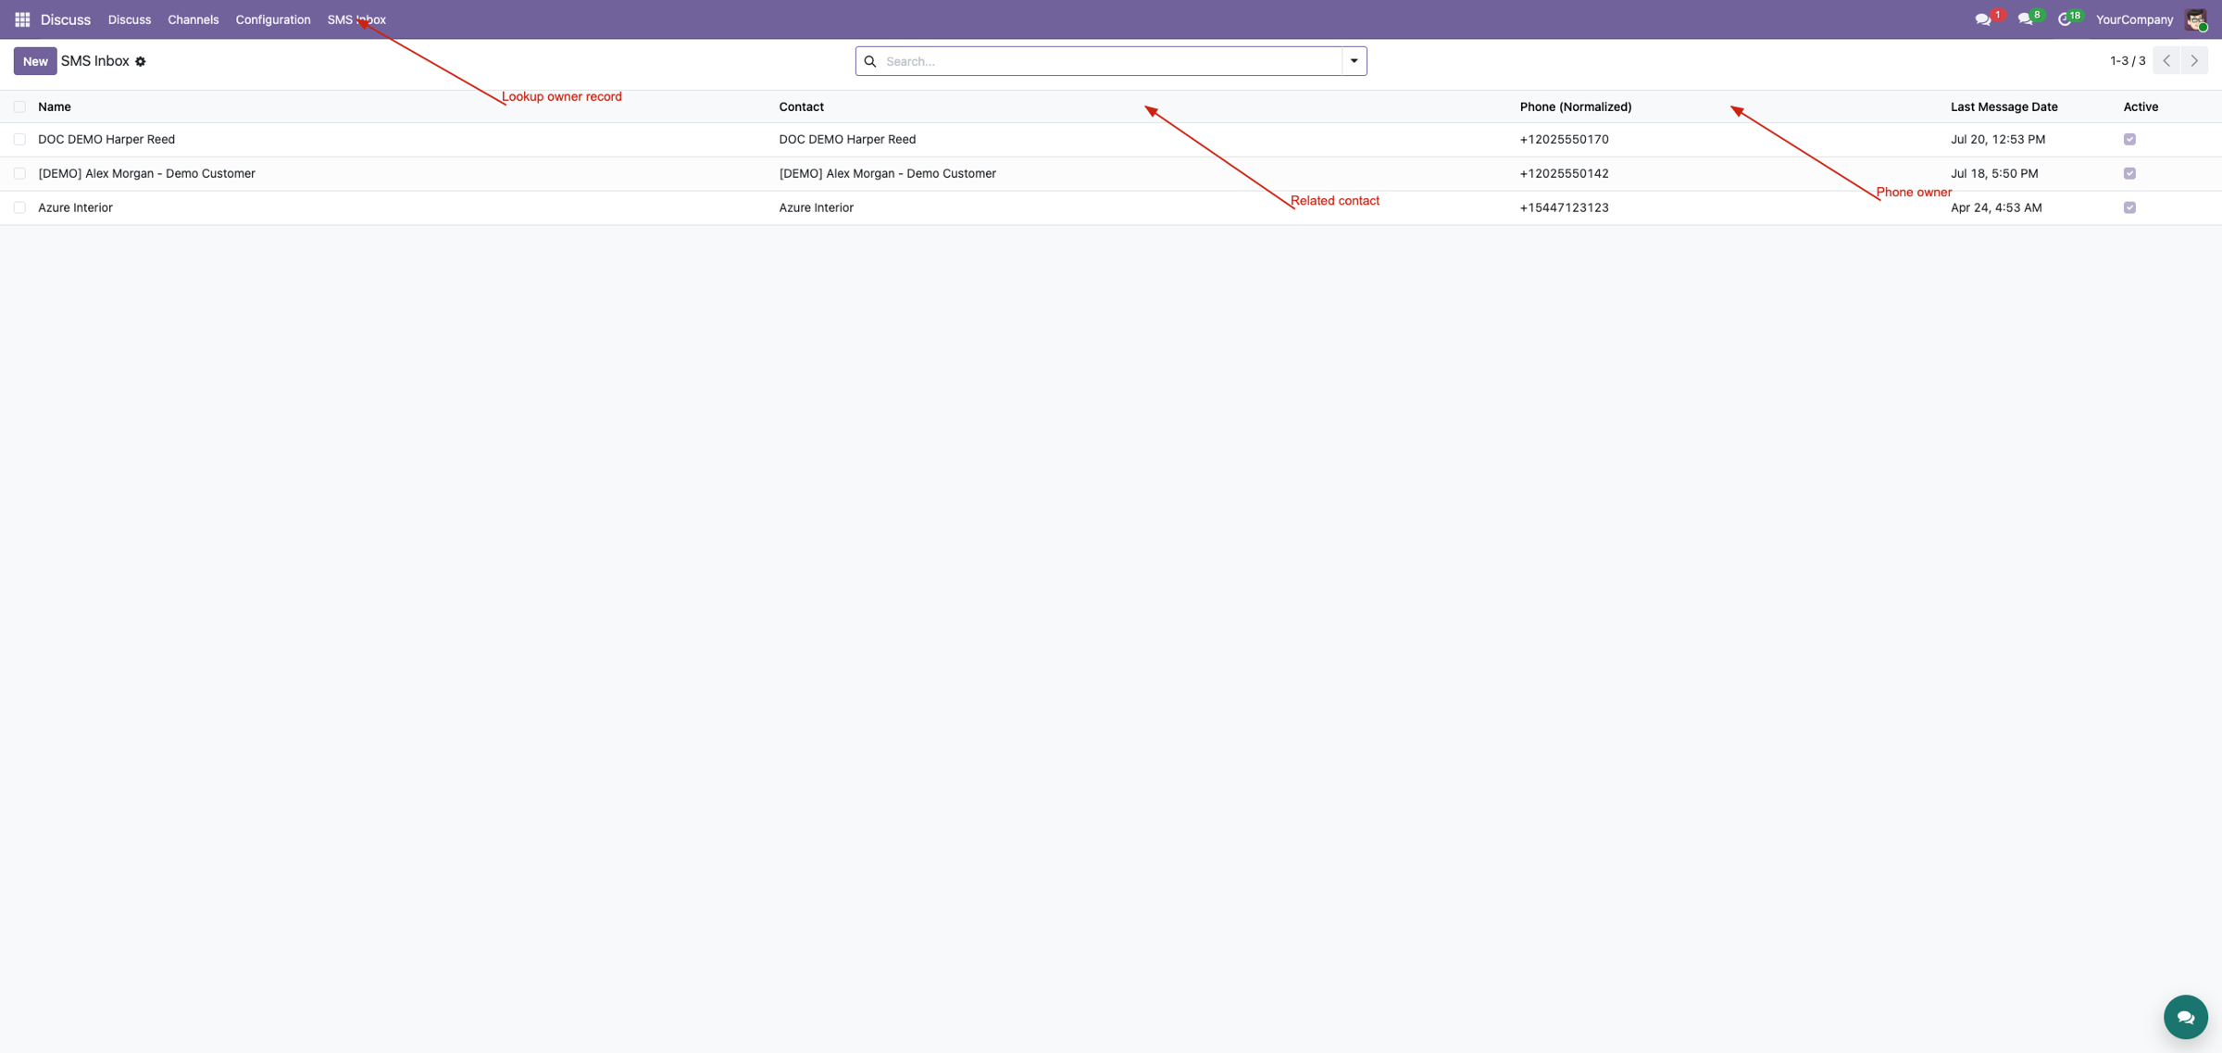
Task: Toggle Active checkbox for Alex Morgan row
Action: coord(2129,174)
